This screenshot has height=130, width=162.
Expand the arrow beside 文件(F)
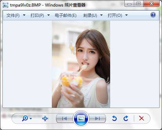click(x=24, y=15)
